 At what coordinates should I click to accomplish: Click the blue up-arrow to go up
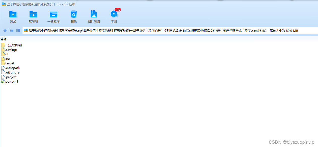[x=5, y=31]
